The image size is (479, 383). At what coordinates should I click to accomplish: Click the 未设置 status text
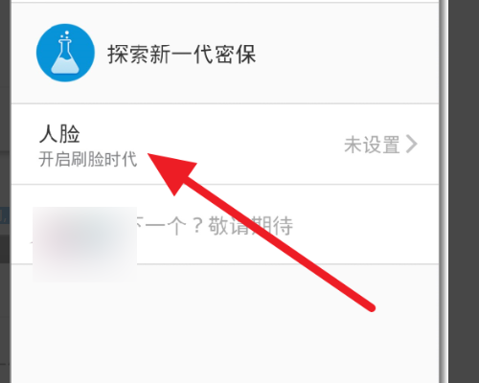pos(372,145)
